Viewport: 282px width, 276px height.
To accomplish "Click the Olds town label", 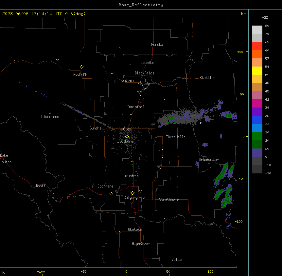I will pos(127,129).
